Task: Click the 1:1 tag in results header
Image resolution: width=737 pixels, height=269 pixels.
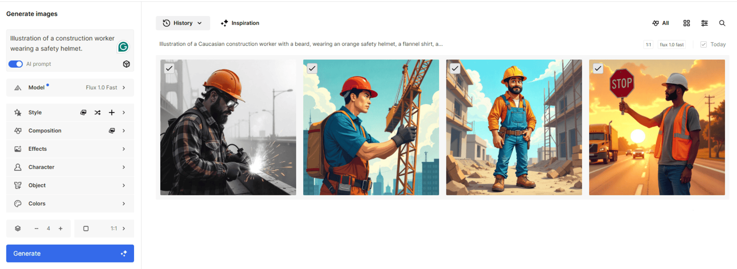Action: [x=649, y=45]
